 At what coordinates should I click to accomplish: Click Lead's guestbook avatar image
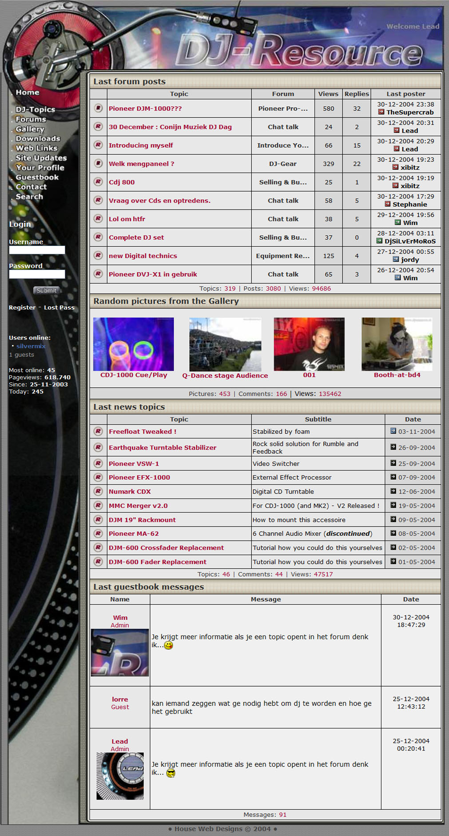(120, 776)
